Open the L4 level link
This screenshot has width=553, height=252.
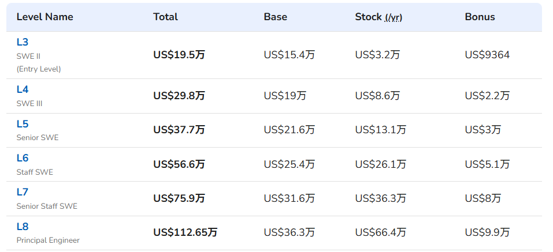[x=22, y=89]
